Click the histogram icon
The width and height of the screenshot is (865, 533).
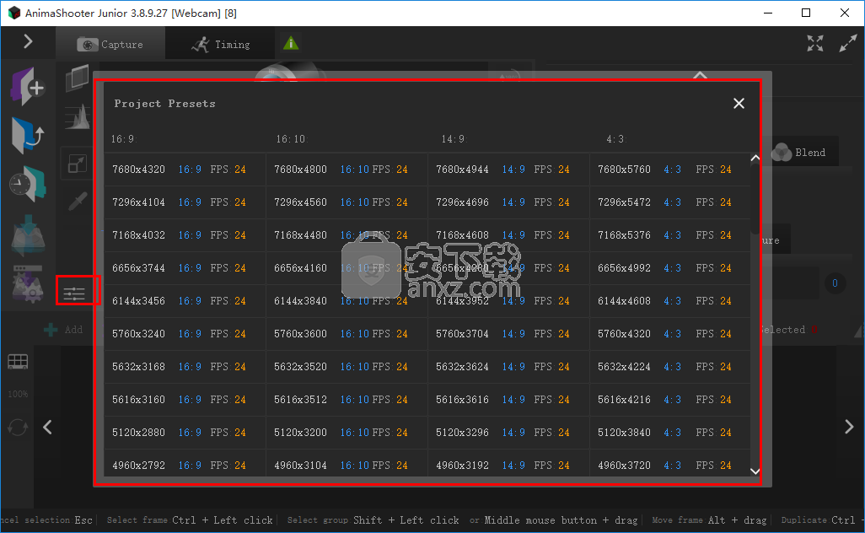(78, 116)
